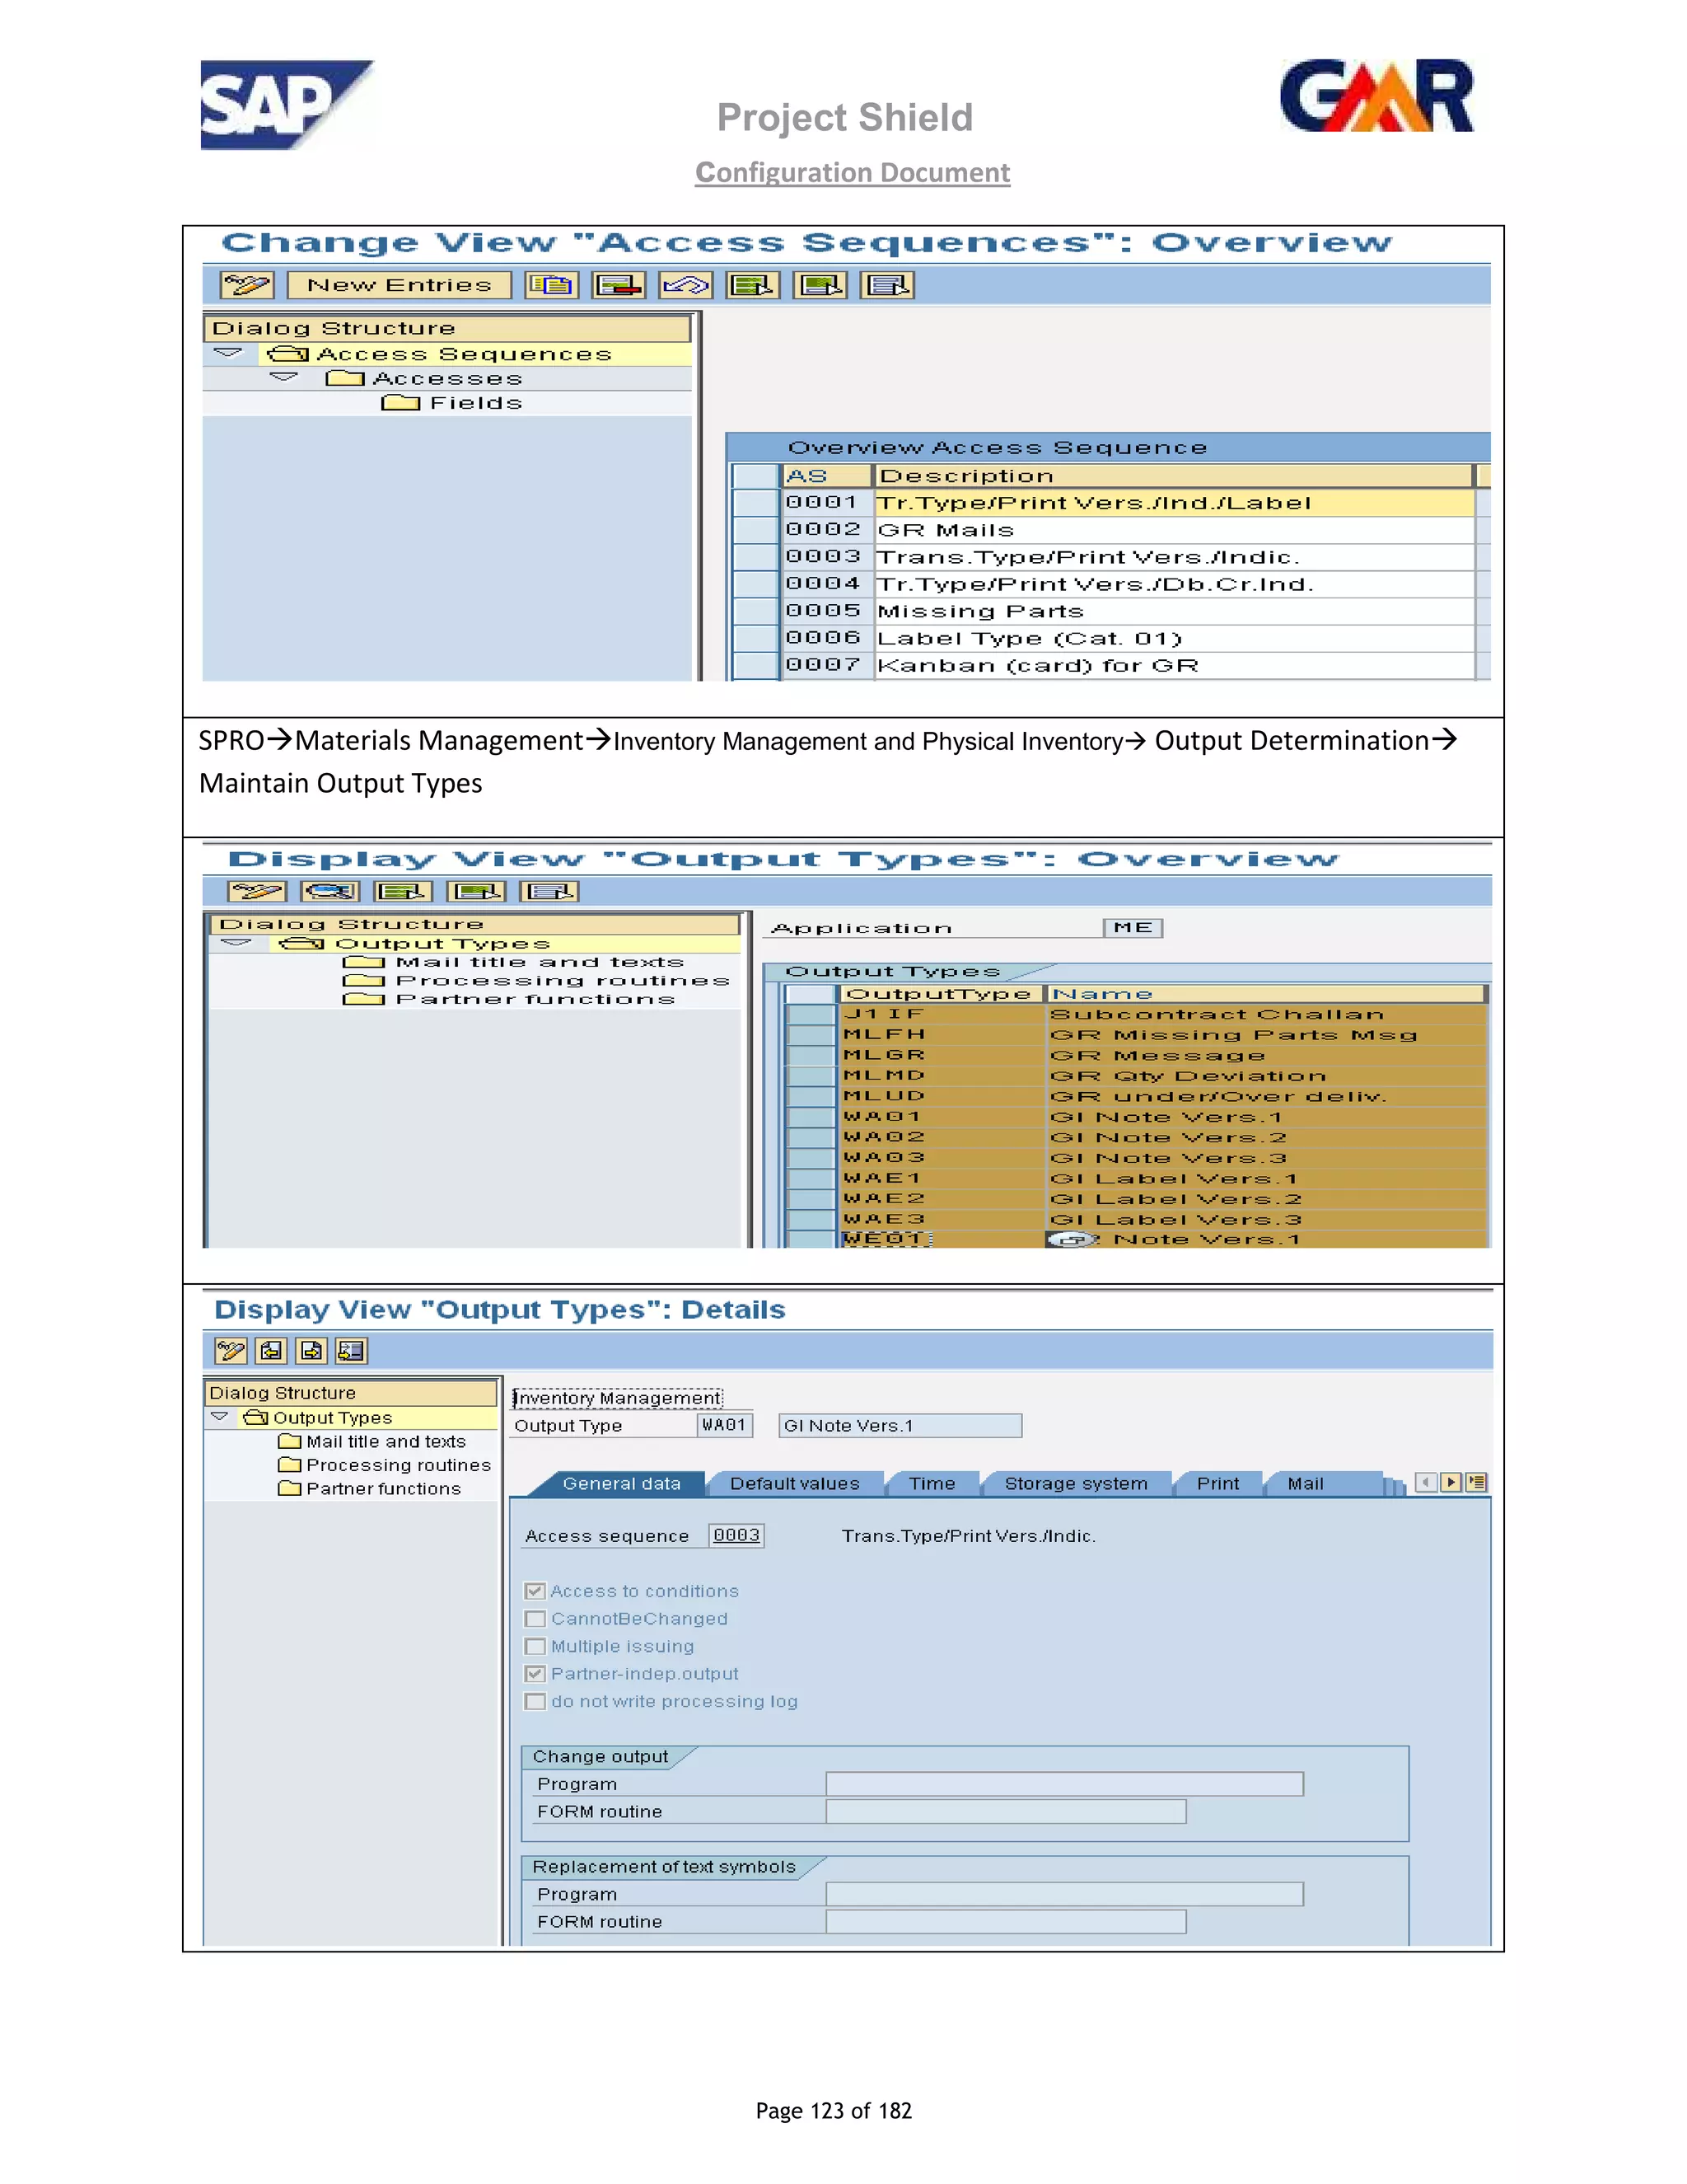1687x2184 pixels.
Task: Collapse Output Types node in Details dialog structure
Action: click(221, 1417)
